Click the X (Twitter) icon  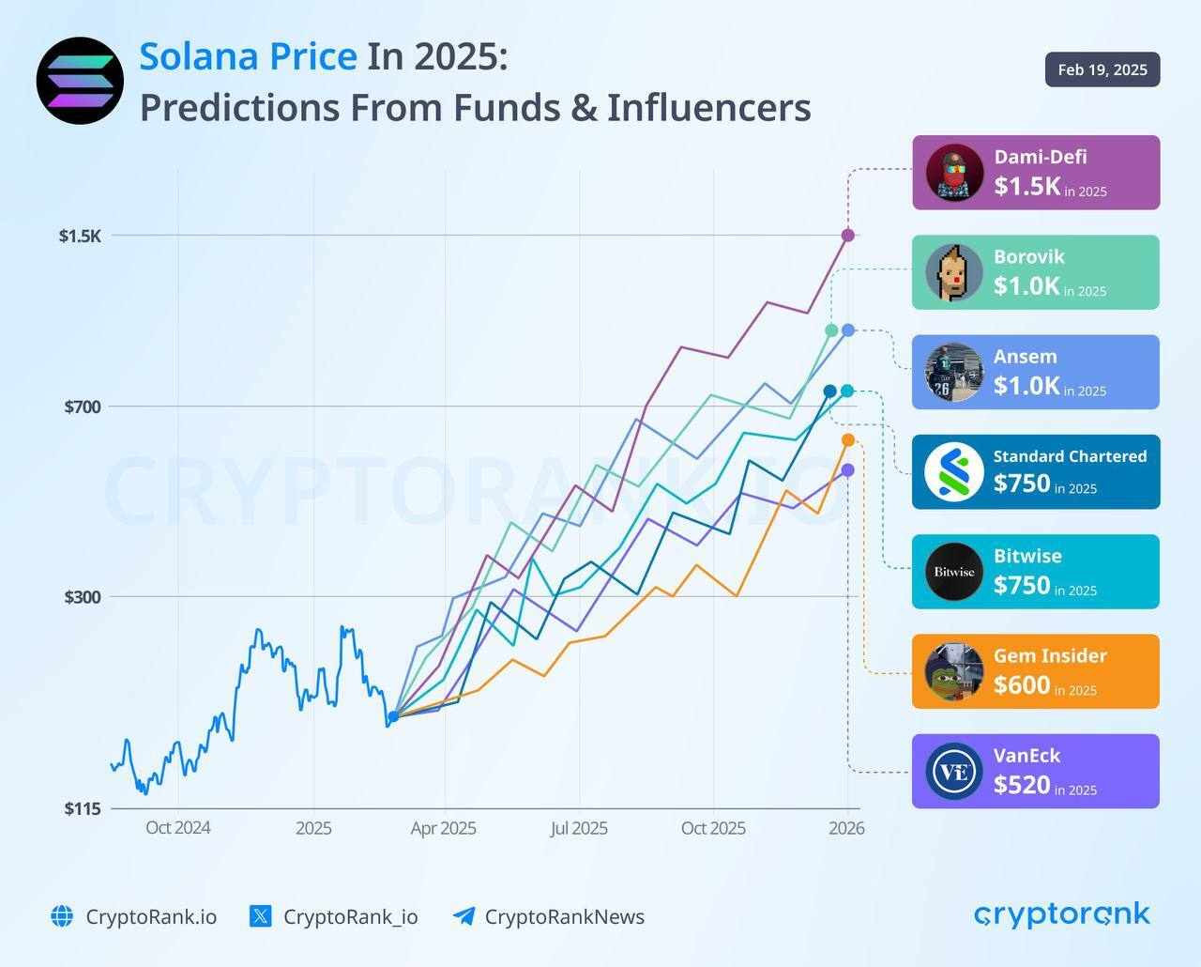tap(261, 916)
